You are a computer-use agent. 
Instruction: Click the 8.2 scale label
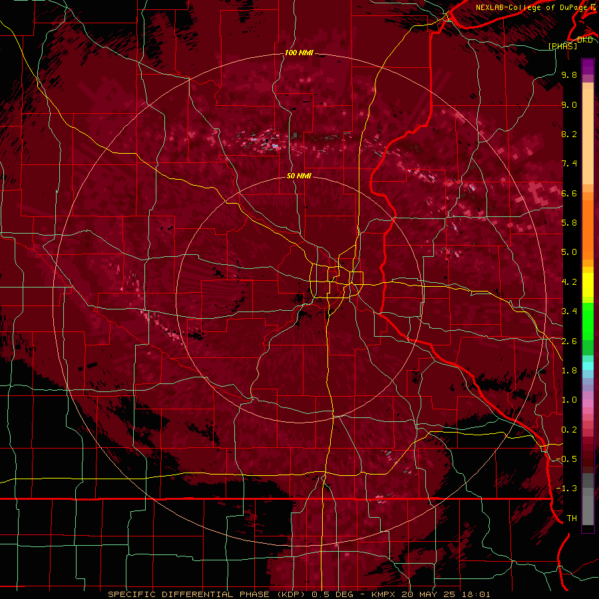point(569,134)
